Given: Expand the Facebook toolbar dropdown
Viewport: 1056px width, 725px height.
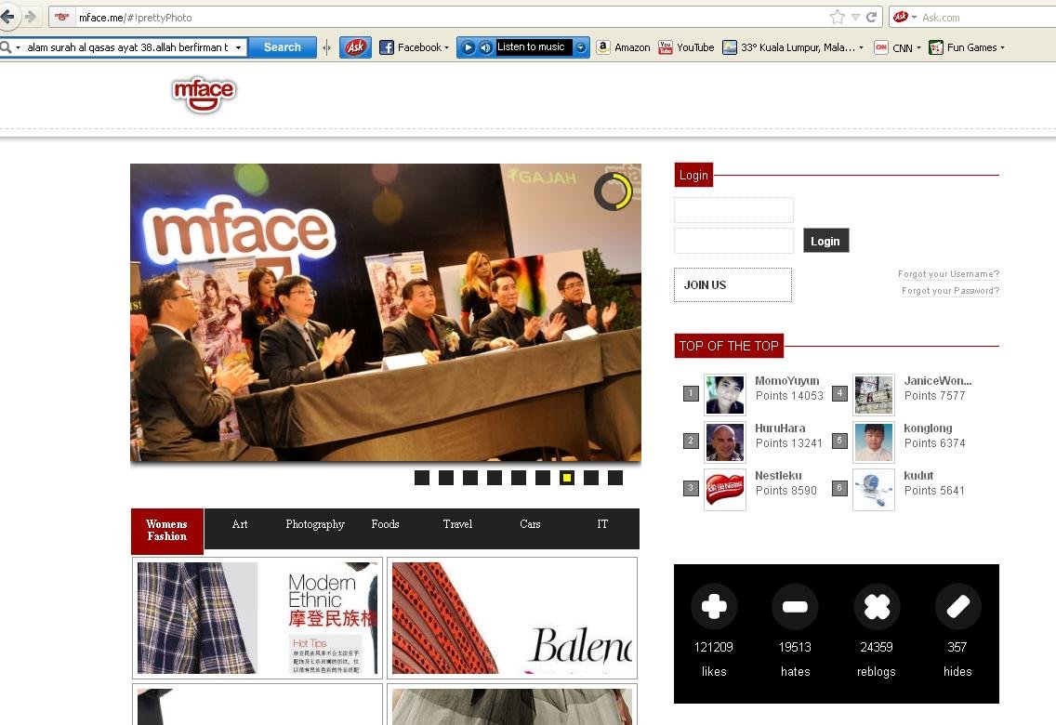Looking at the screenshot, I should 447,47.
